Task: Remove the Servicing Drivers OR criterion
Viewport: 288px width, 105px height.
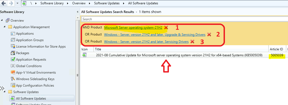Action: click(x=192, y=41)
